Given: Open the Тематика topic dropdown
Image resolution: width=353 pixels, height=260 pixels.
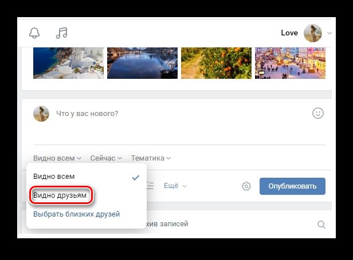Looking at the screenshot, I should [x=151, y=158].
